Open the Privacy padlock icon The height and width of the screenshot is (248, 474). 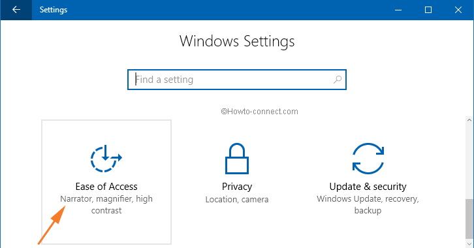point(237,159)
